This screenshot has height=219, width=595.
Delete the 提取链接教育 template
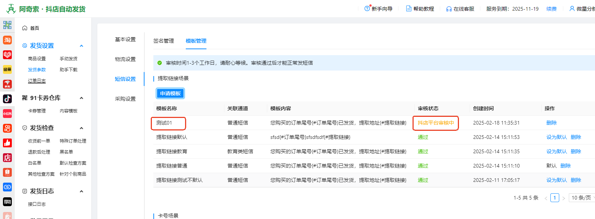[576, 151]
